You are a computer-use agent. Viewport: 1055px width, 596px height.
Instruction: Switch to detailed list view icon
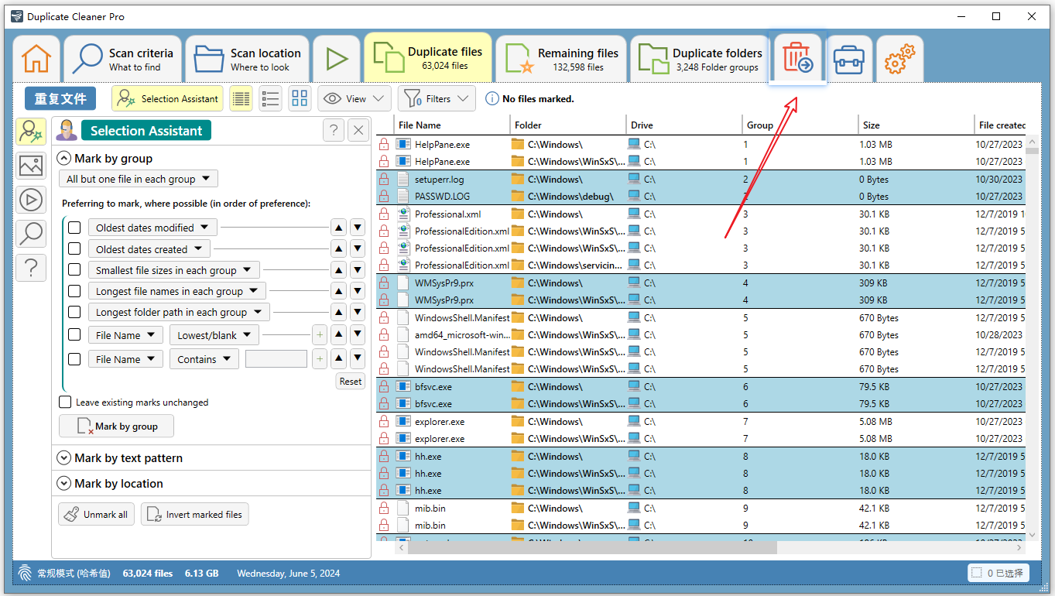point(241,99)
